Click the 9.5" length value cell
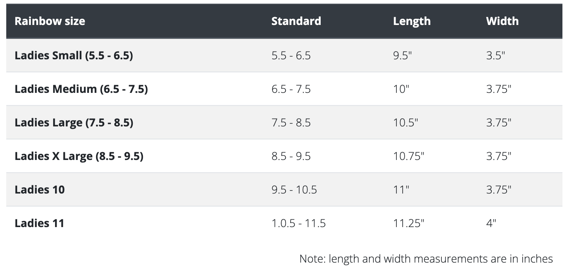This screenshot has width=564, height=270. coord(402,55)
